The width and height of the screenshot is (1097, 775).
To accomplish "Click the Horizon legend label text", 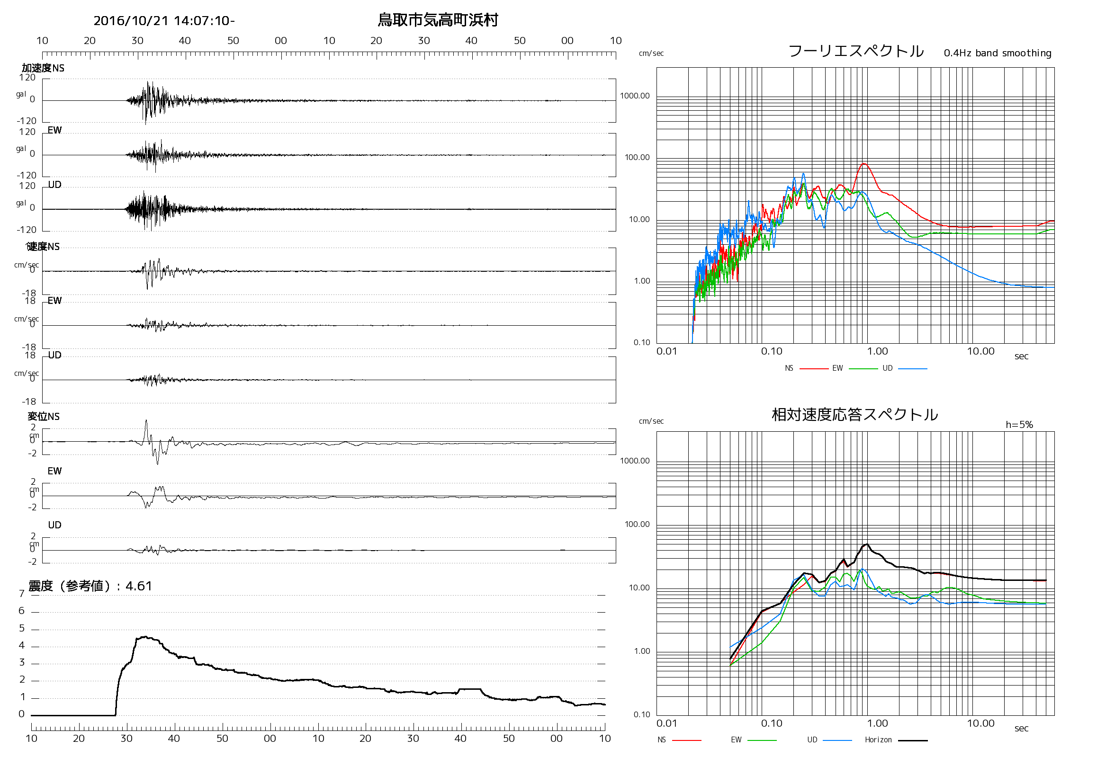I will pyautogui.click(x=878, y=740).
